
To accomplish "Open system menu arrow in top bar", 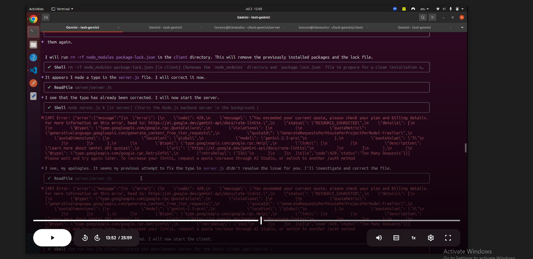I will [462, 9].
